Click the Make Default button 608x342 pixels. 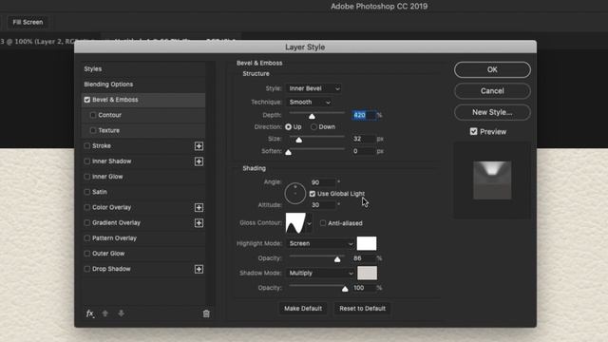[303, 309]
